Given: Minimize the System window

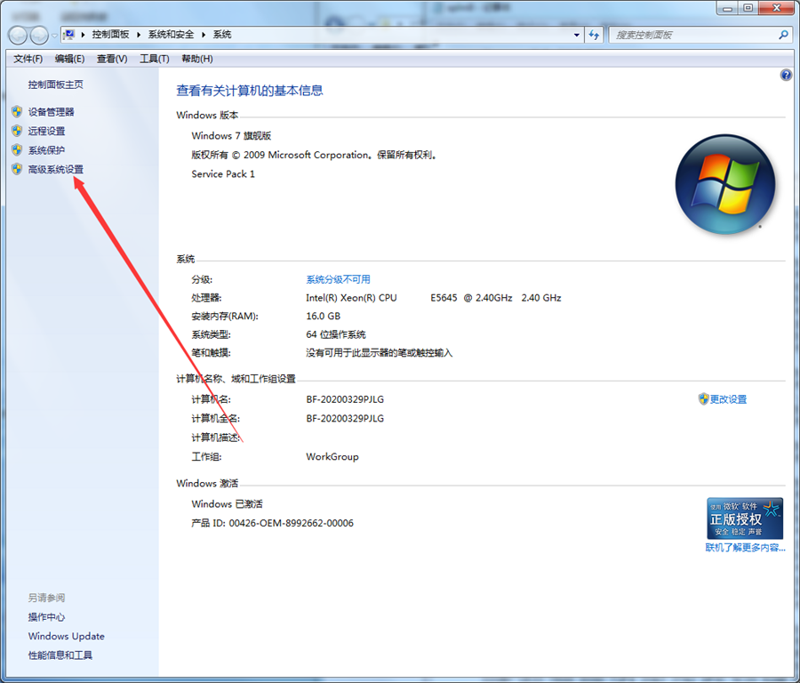Looking at the screenshot, I should coord(727,8).
